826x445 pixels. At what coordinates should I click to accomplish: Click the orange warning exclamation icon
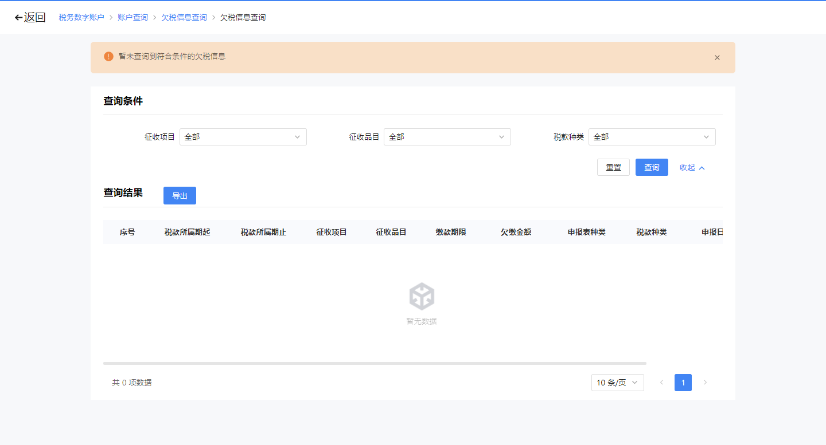[108, 57]
